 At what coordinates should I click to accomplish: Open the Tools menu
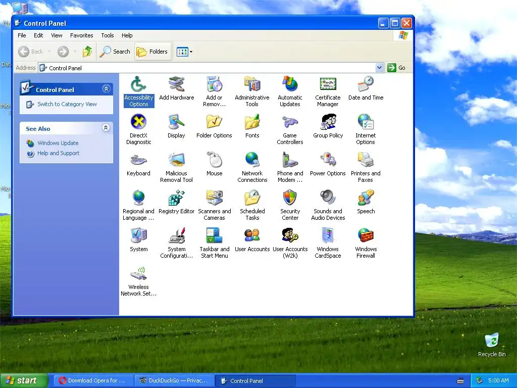pyautogui.click(x=108, y=35)
